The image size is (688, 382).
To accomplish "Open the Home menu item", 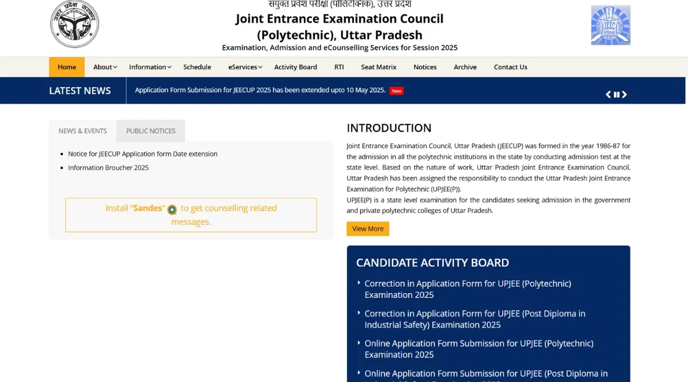I will pos(67,67).
